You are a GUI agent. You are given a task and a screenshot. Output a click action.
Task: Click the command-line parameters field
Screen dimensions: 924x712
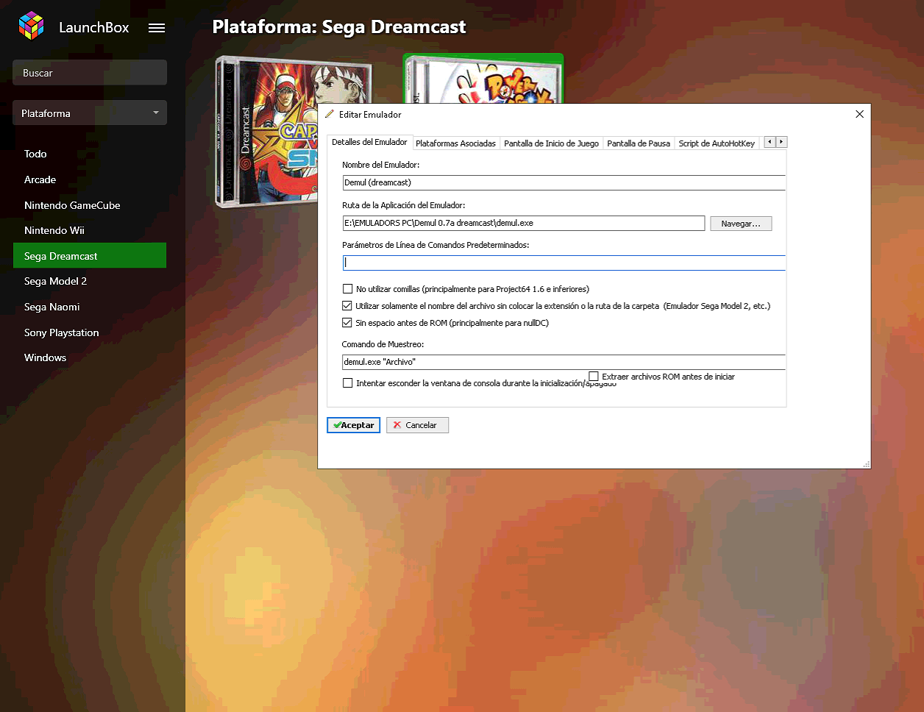tap(564, 263)
